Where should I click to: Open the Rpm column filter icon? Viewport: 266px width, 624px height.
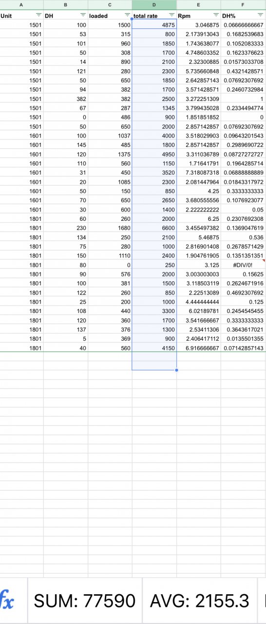point(216,16)
